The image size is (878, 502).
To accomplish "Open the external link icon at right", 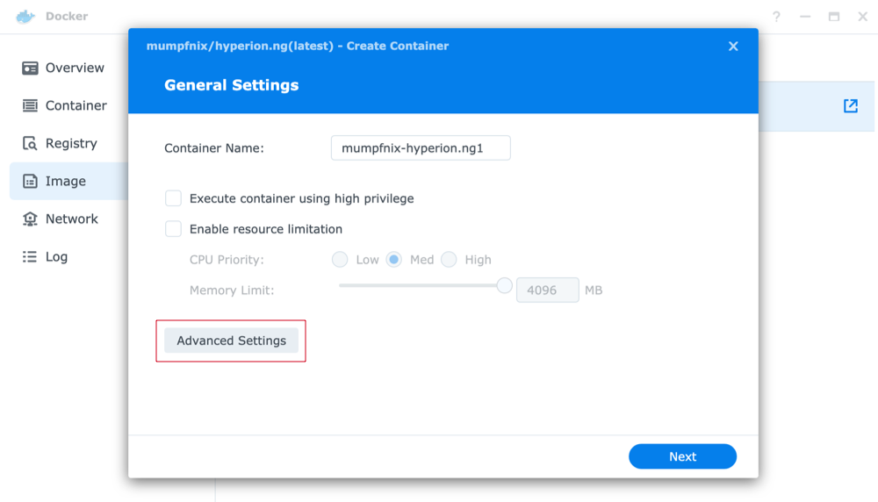I will (x=851, y=106).
